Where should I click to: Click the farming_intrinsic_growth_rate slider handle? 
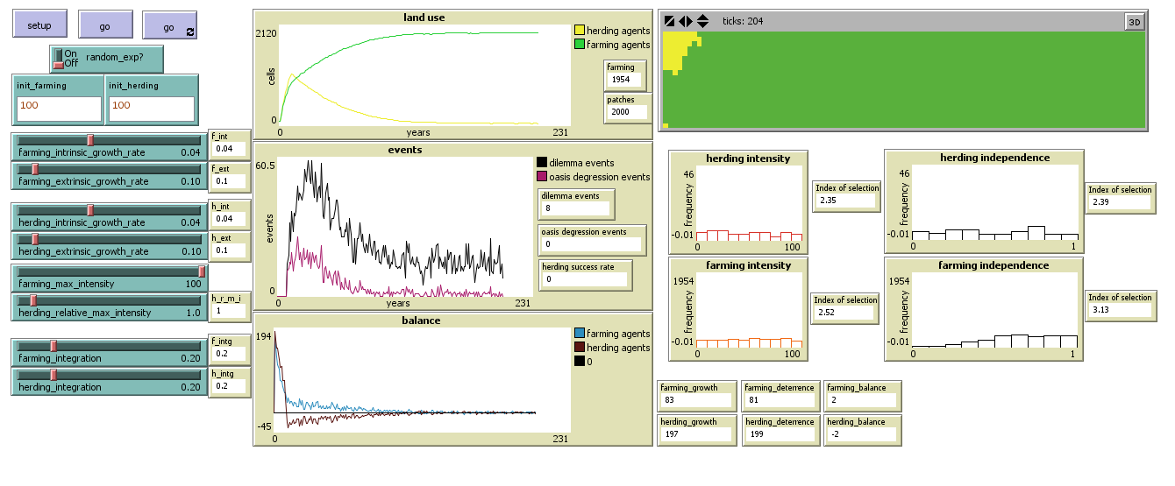pyautogui.click(x=90, y=140)
